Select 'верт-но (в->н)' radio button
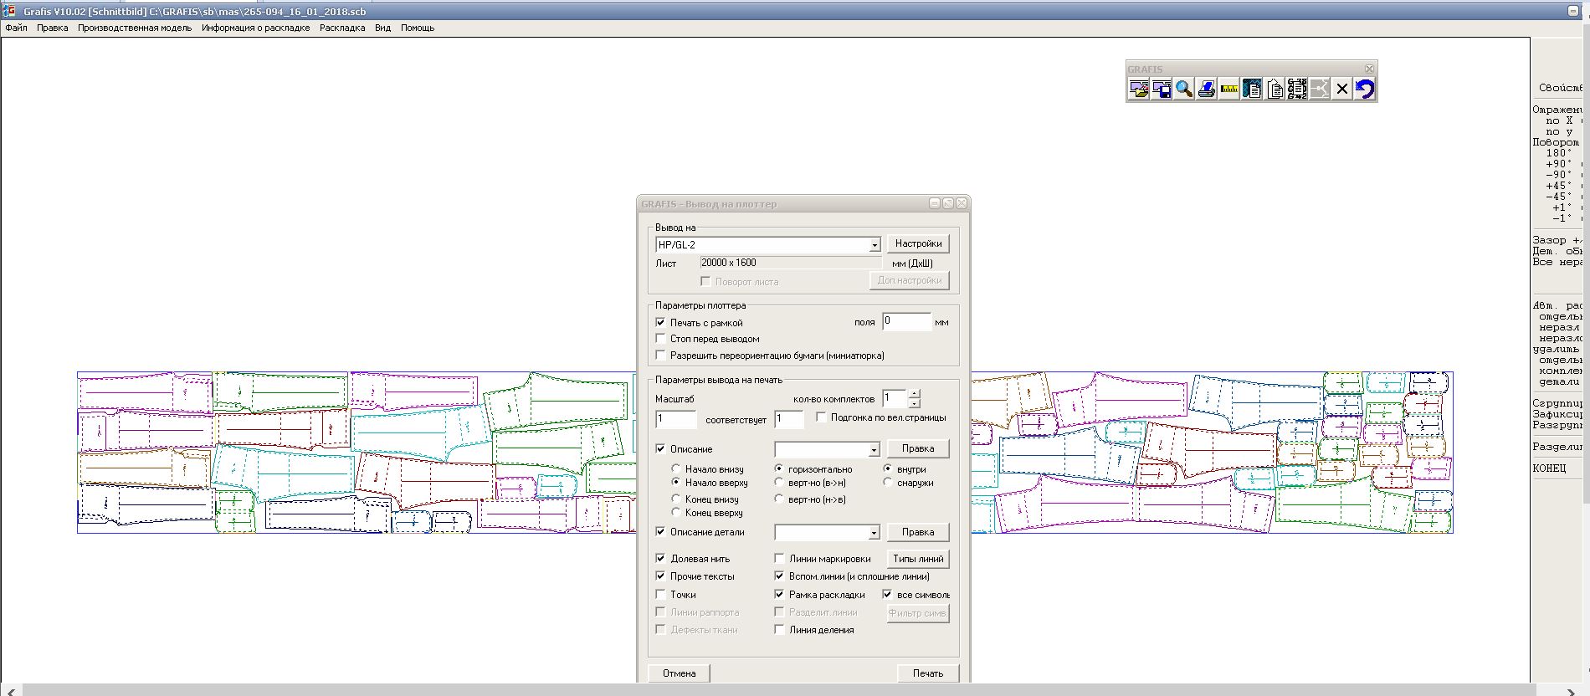The height and width of the screenshot is (696, 1590). 779,483
